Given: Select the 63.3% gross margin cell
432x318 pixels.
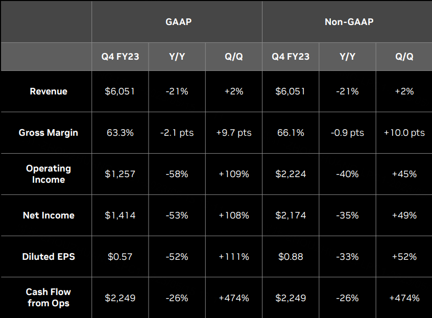Looking at the screenshot, I should click(120, 133).
